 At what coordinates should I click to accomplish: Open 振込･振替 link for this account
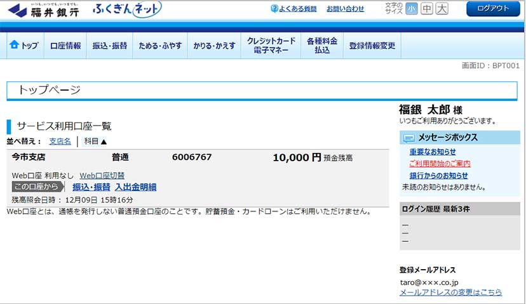click(x=91, y=187)
